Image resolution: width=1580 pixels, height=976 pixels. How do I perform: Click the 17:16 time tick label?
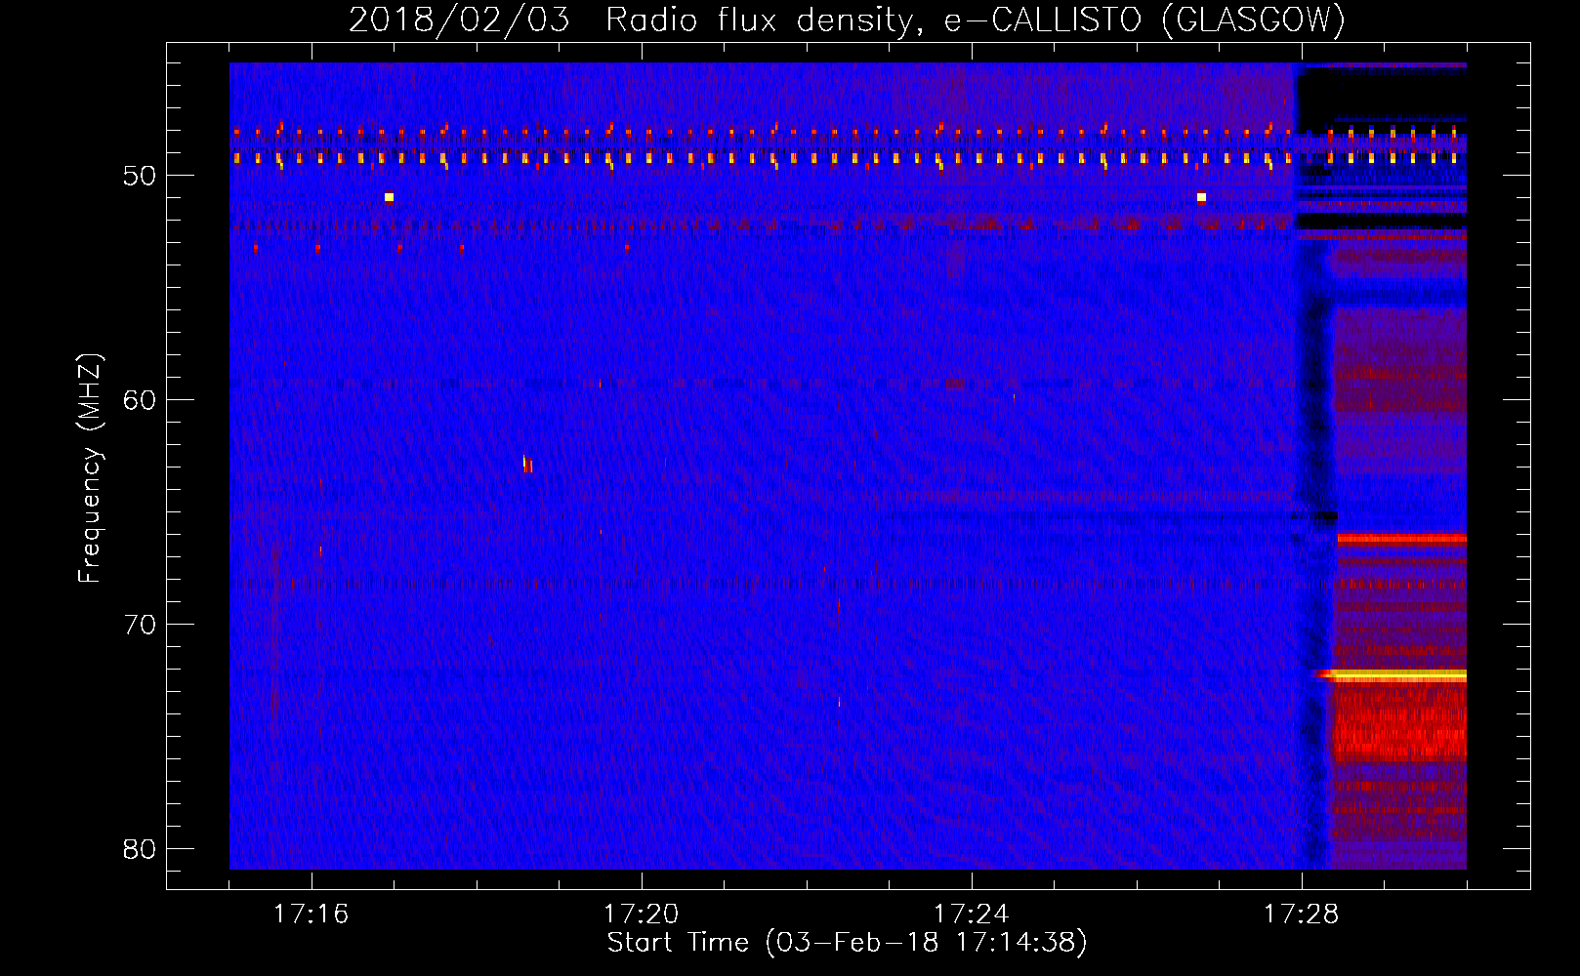click(311, 915)
